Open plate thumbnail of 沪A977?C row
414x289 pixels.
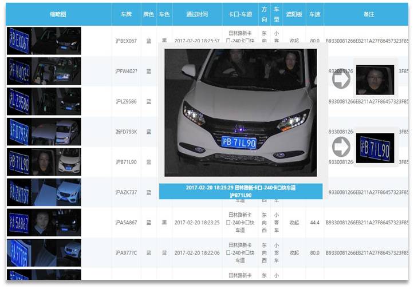[19, 253]
